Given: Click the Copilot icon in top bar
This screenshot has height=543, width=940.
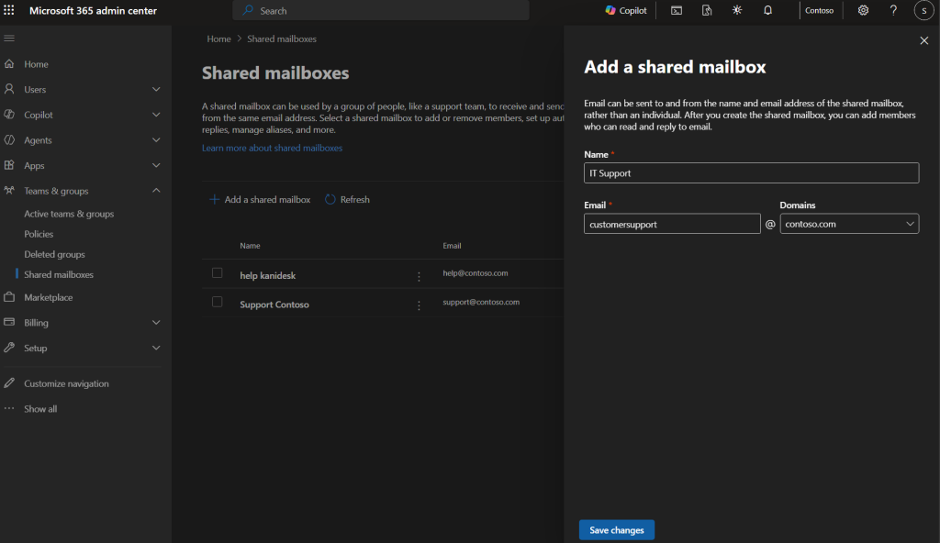Looking at the screenshot, I should tap(610, 10).
